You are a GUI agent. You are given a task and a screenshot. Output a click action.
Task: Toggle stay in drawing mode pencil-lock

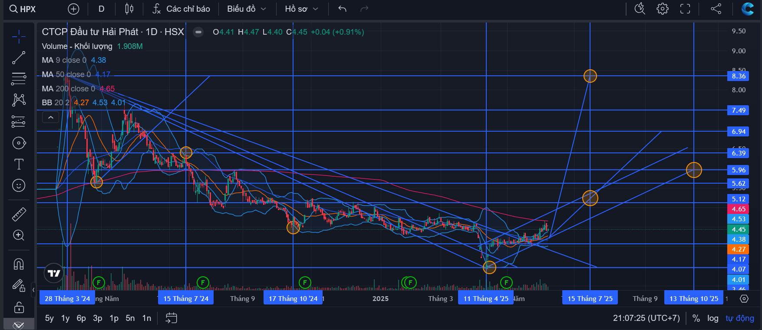pyautogui.click(x=19, y=285)
